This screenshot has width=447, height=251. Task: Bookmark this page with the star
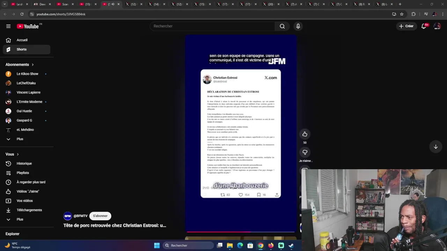(x=402, y=14)
